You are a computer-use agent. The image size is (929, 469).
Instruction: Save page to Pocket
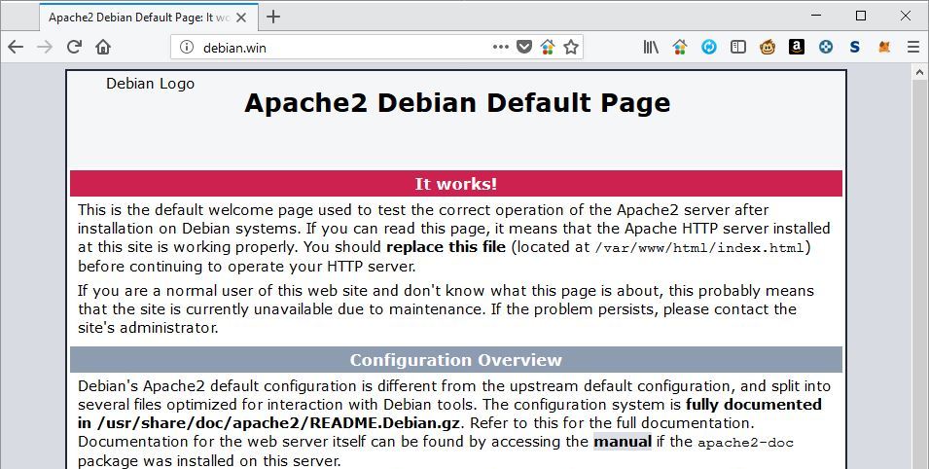tap(524, 47)
